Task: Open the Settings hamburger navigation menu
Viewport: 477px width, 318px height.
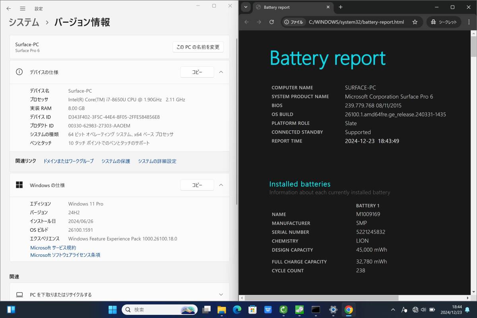Action: (23, 8)
